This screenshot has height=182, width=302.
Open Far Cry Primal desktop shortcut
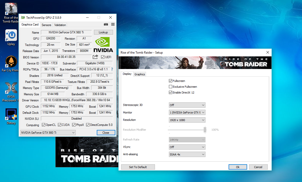click(11, 64)
